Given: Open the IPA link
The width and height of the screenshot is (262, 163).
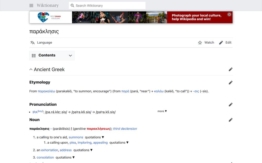Looking at the screenshot, I should tap(35, 112).
